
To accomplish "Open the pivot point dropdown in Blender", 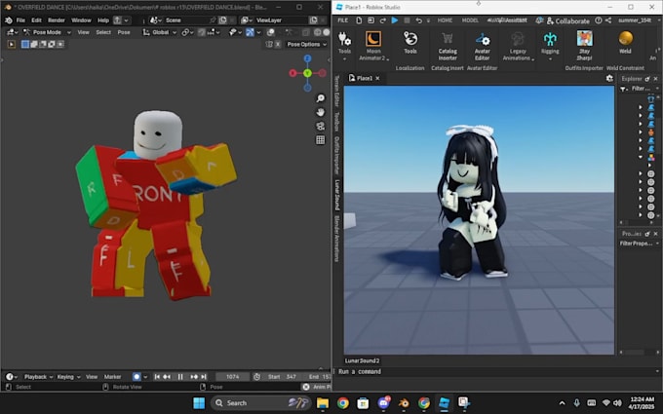I will coord(187,32).
